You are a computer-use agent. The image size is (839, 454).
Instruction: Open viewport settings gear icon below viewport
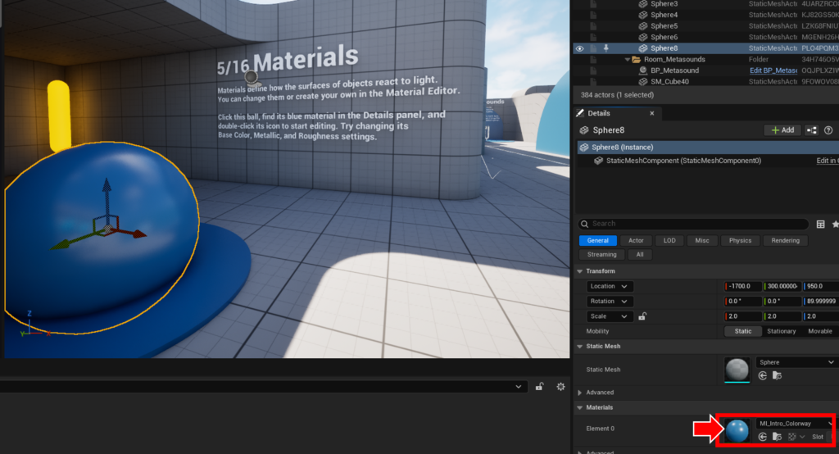point(561,387)
